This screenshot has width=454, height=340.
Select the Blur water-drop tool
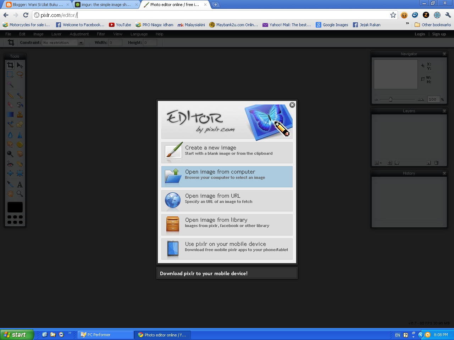pos(10,135)
